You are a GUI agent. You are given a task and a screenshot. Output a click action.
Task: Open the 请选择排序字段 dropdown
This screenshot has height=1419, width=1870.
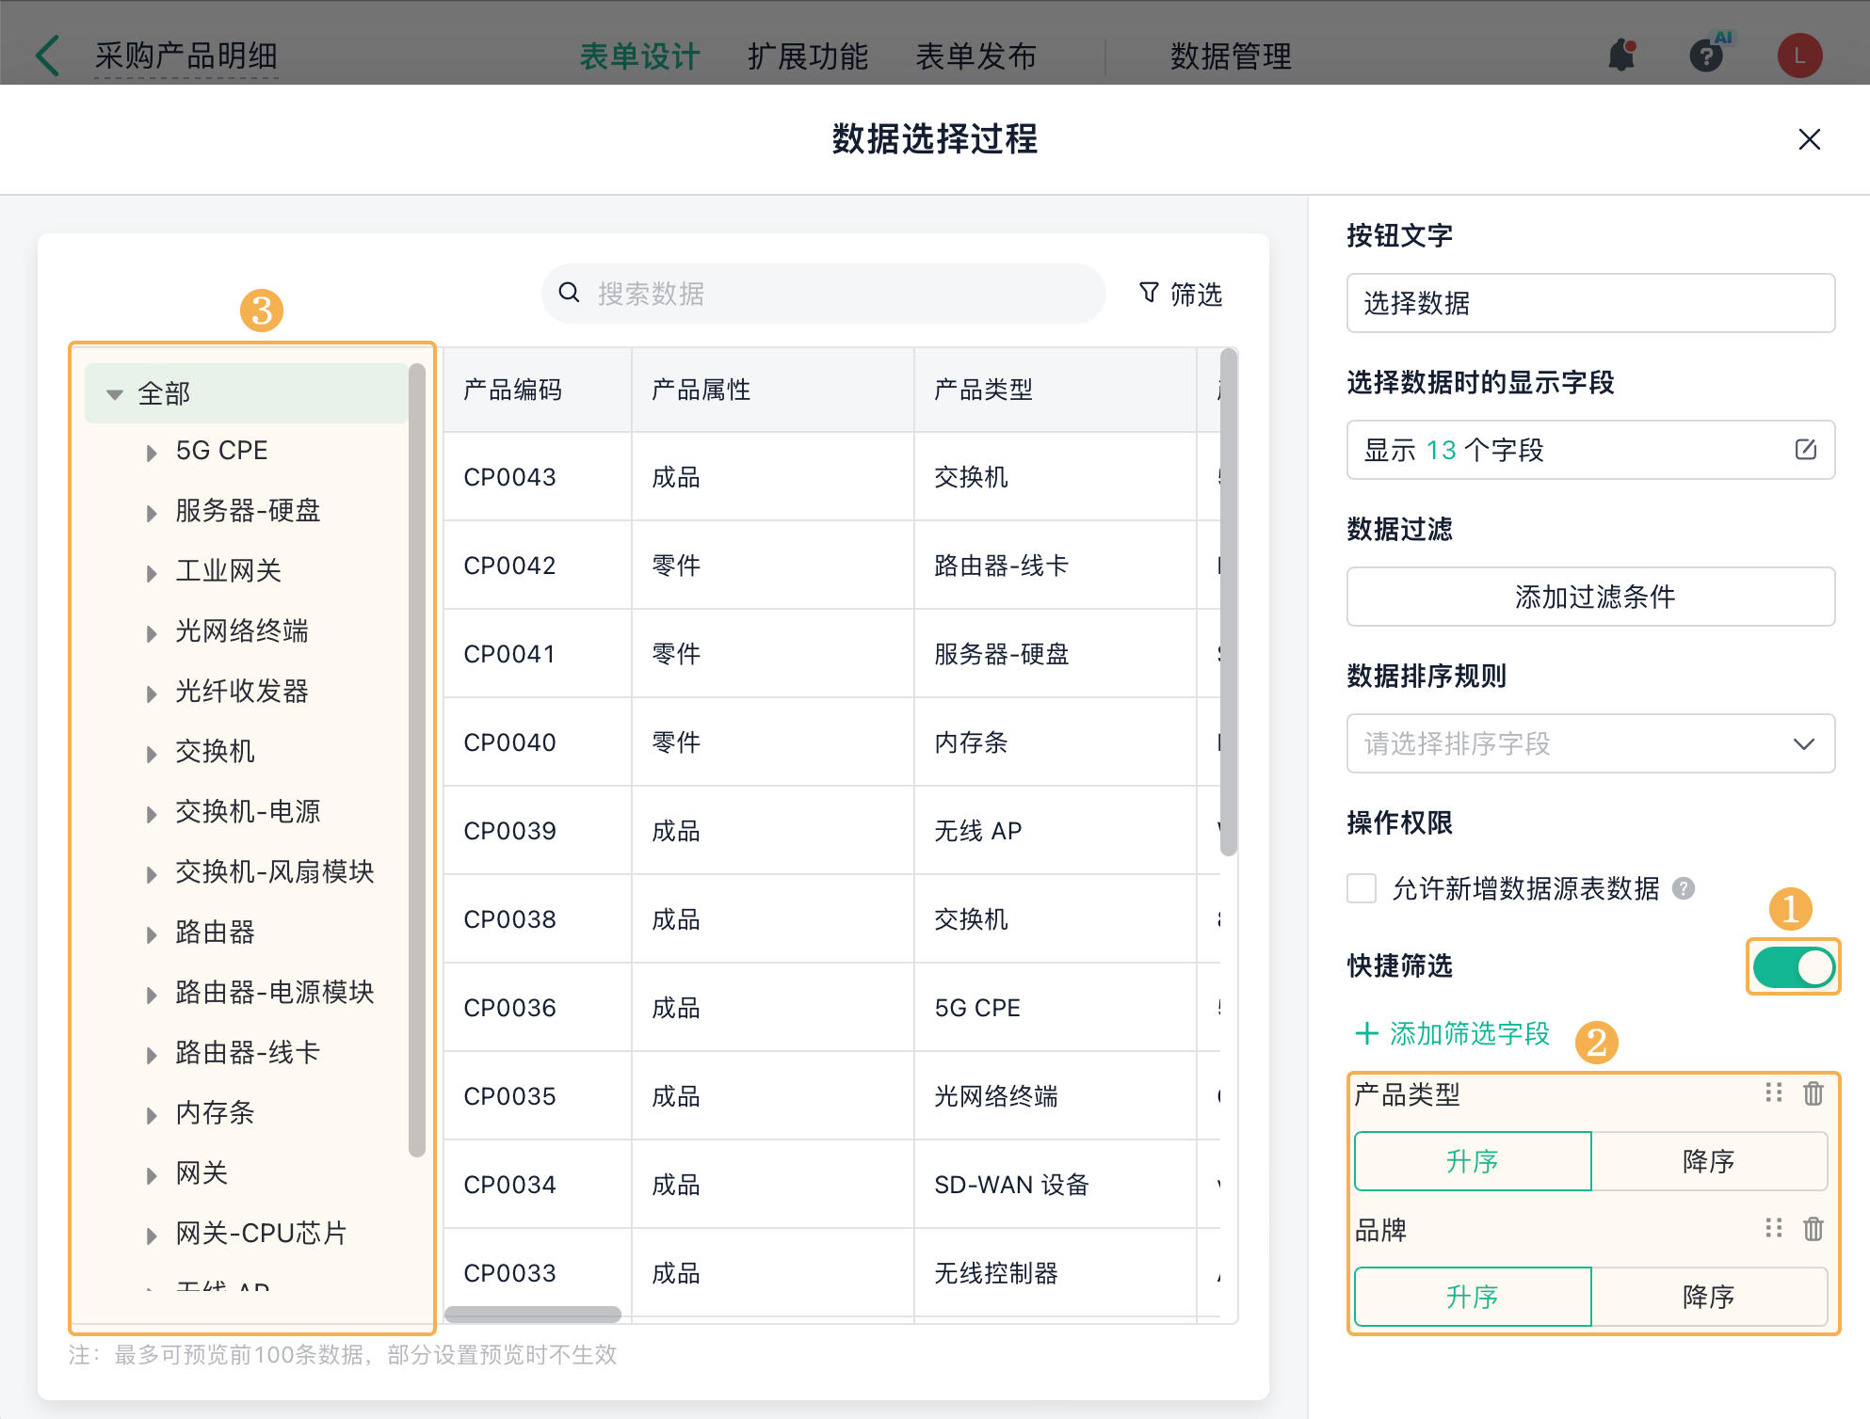[x=1590, y=743]
